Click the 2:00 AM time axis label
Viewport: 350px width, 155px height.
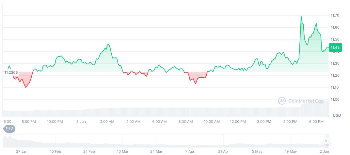(107, 122)
